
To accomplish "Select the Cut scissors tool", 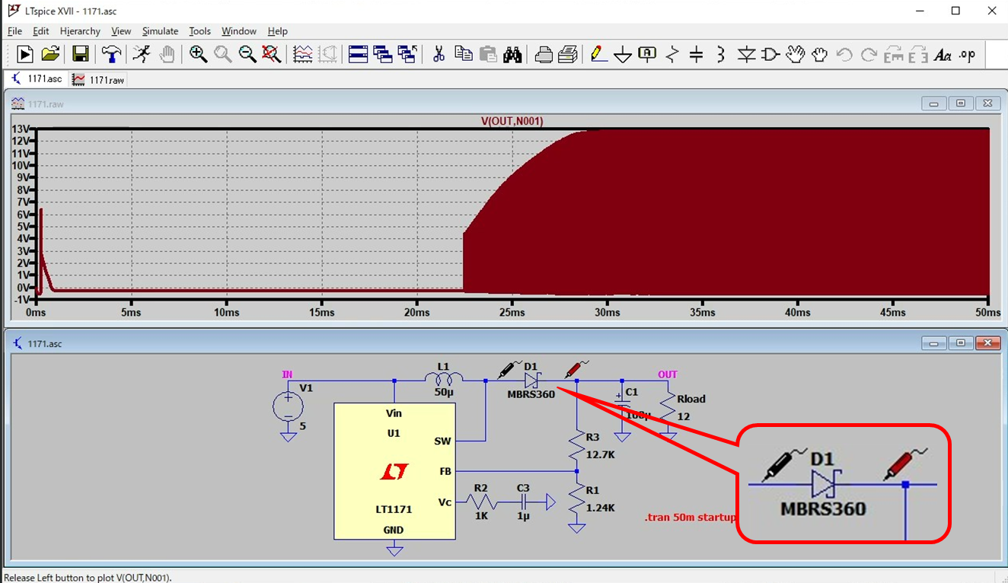I will coord(439,54).
